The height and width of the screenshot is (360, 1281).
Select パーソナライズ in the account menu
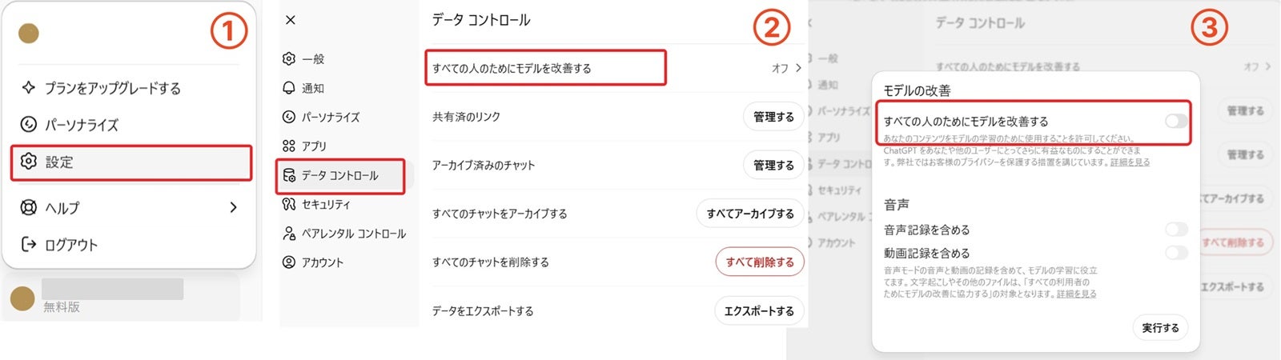(81, 125)
